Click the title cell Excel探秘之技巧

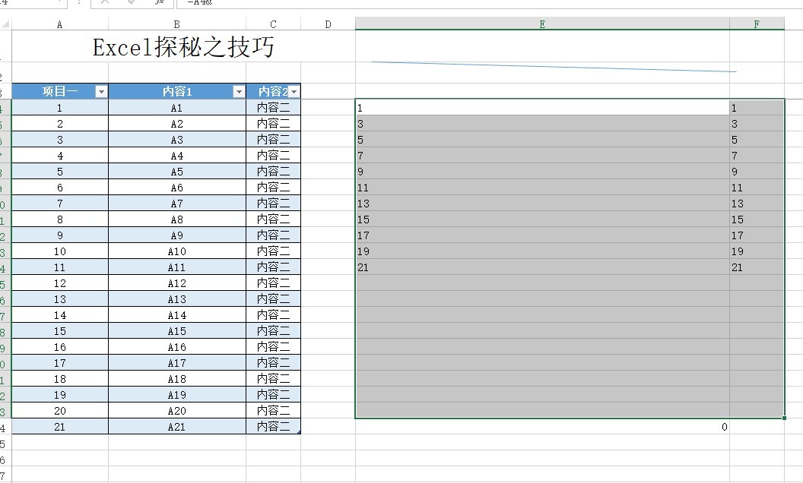(182, 47)
